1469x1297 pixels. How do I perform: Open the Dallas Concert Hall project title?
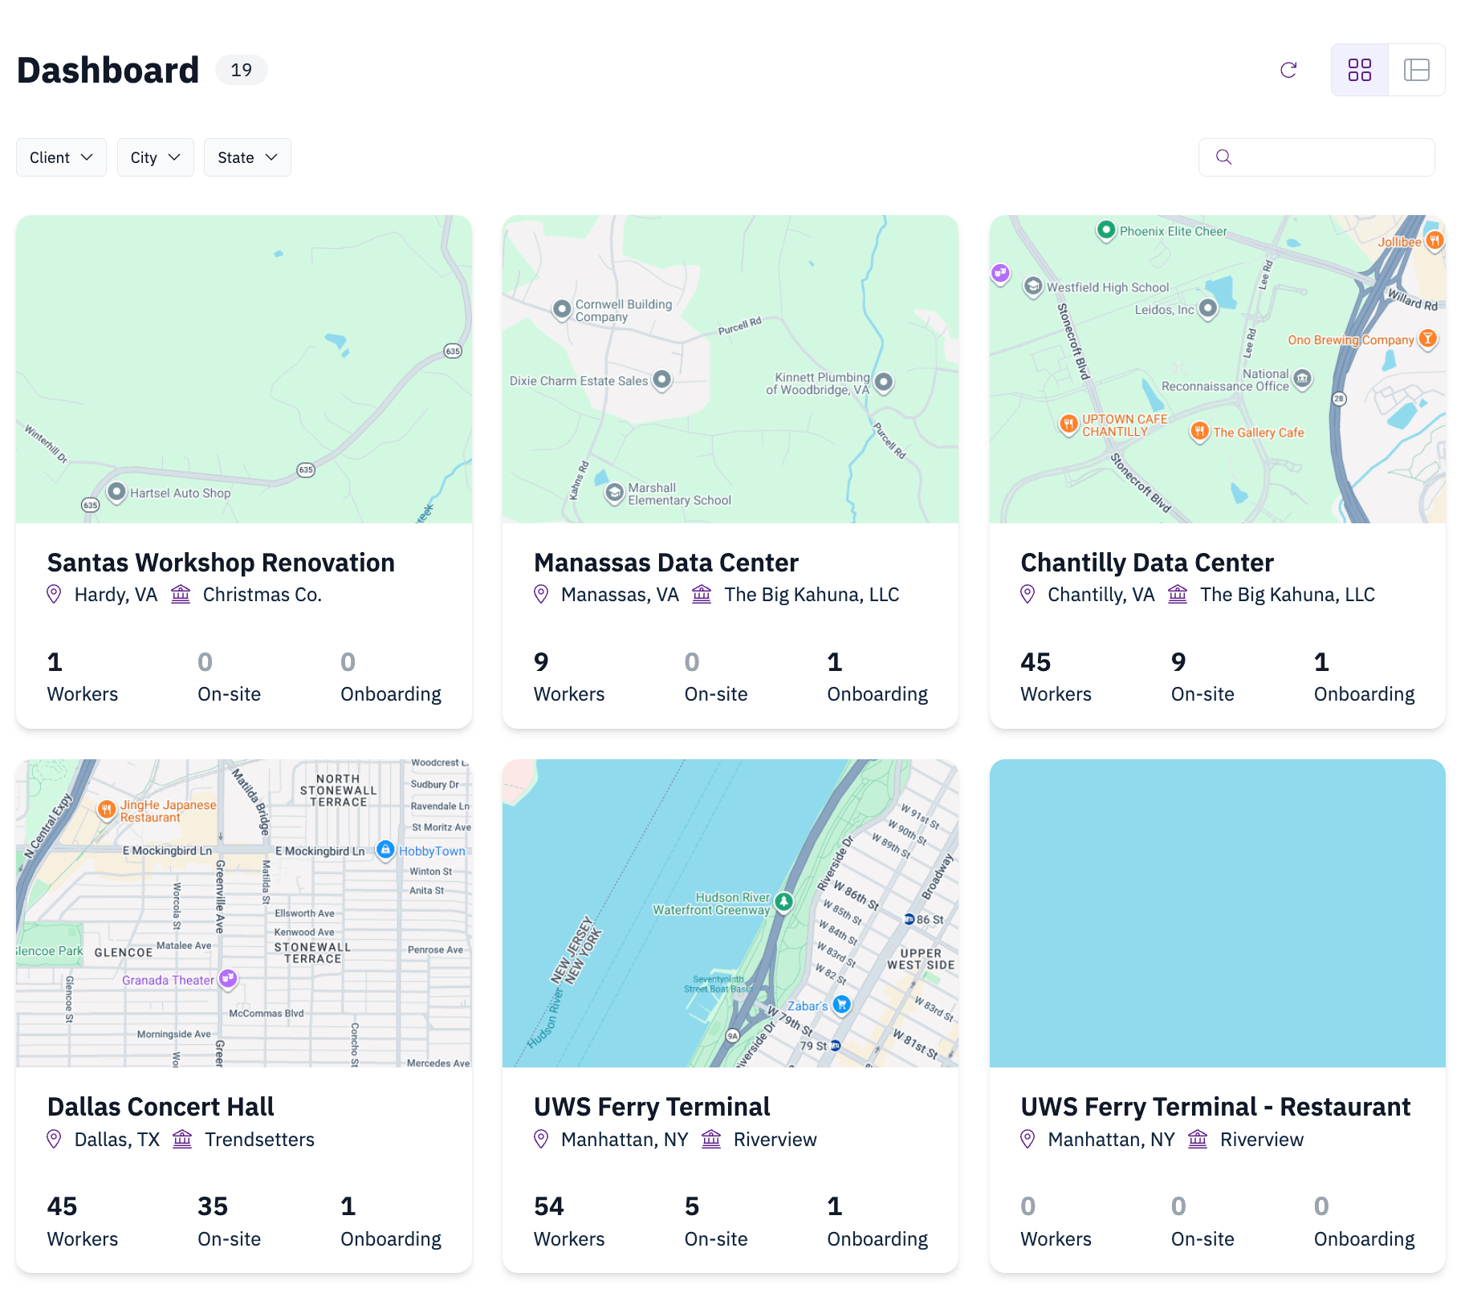[161, 1107]
